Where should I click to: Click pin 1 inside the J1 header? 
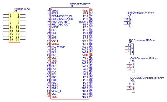pos(11,15)
